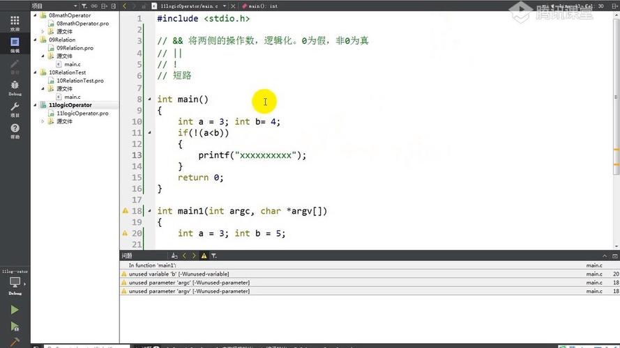Place cursor on printf line 13

pos(252,155)
